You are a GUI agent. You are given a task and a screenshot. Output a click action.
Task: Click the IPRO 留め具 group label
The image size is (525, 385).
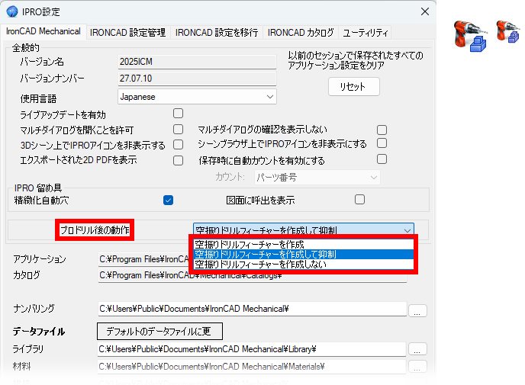[x=38, y=188]
